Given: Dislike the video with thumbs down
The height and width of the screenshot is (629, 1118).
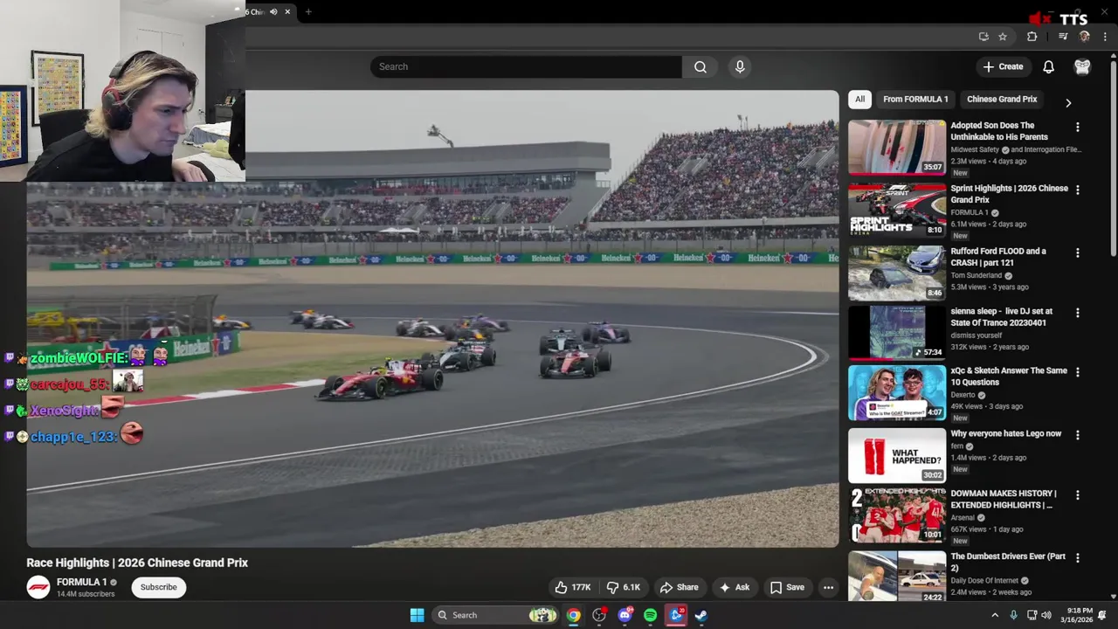Looking at the screenshot, I should coord(624,587).
